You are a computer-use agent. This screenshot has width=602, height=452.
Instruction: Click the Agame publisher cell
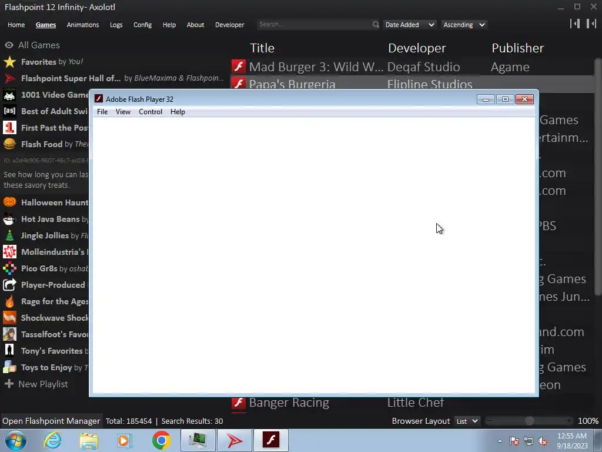(510, 67)
